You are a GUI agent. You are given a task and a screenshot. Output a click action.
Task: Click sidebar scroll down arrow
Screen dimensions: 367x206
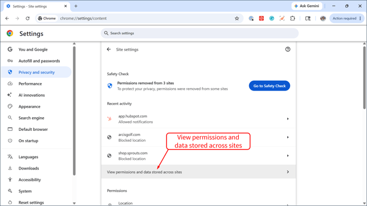tap(74, 203)
